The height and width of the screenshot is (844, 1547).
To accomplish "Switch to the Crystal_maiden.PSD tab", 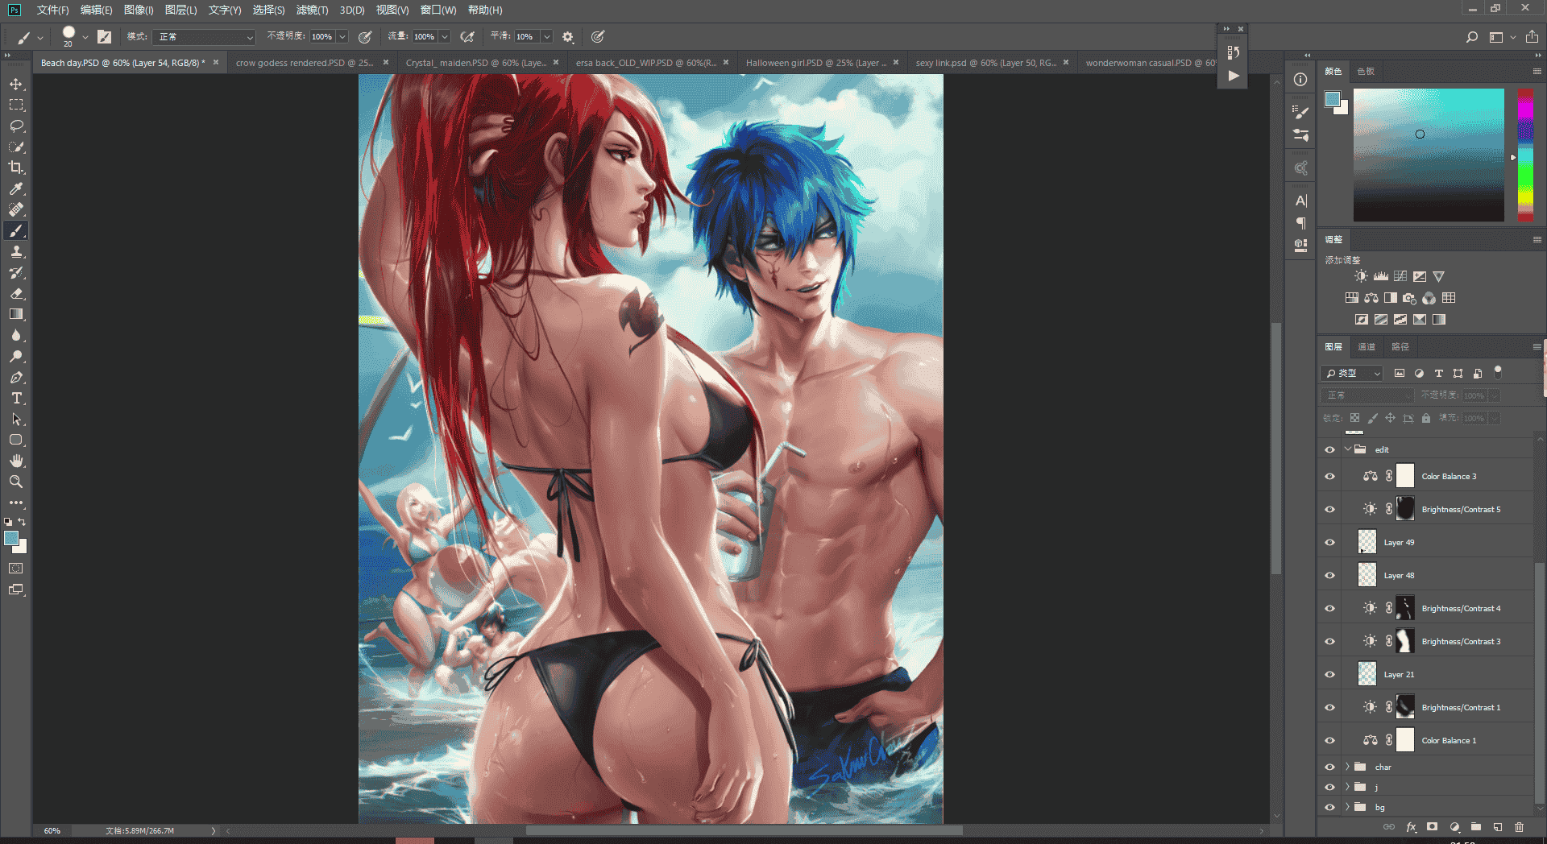I will tap(475, 63).
